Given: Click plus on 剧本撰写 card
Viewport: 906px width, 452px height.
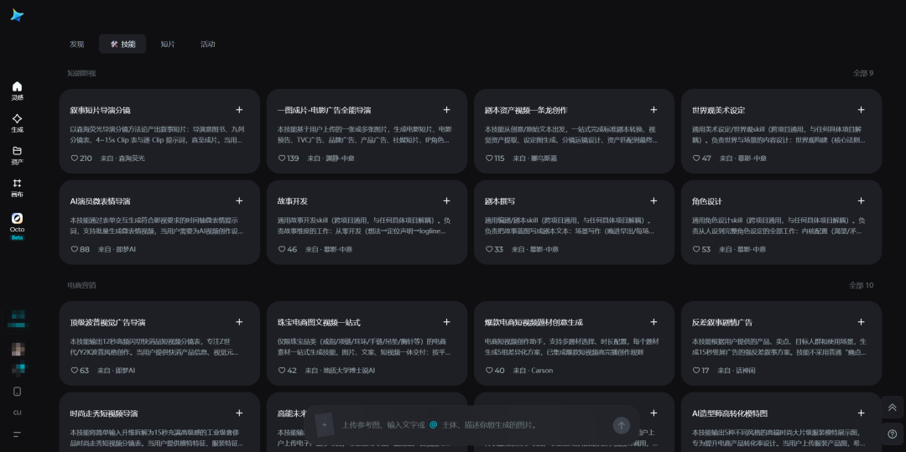Looking at the screenshot, I should tap(653, 201).
